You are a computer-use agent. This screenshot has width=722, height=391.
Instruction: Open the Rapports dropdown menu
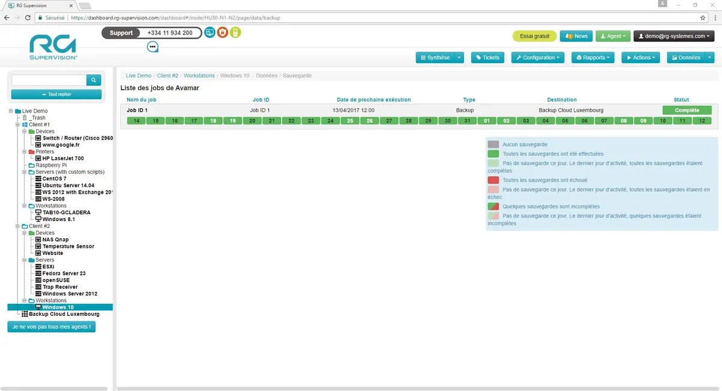(x=593, y=58)
